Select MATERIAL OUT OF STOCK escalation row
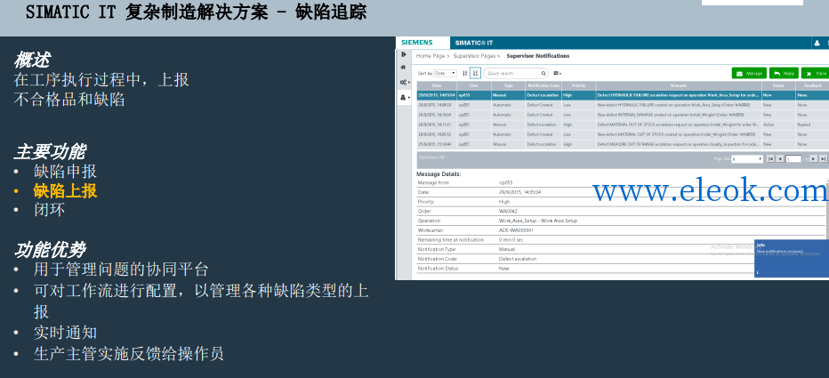829x378 pixels. 623,125
